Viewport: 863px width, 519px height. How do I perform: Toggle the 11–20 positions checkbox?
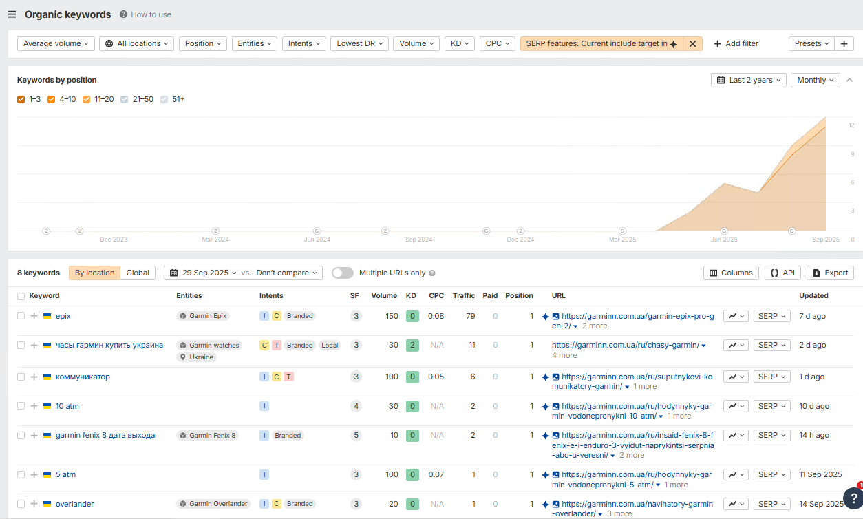pyautogui.click(x=86, y=99)
